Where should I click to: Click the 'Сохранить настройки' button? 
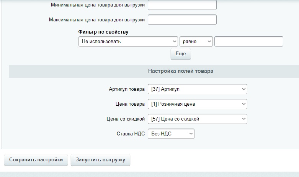36,160
